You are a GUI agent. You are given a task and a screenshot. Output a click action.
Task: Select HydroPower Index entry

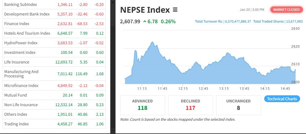tap(21, 43)
